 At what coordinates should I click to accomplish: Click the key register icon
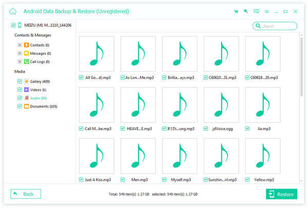click(x=246, y=11)
